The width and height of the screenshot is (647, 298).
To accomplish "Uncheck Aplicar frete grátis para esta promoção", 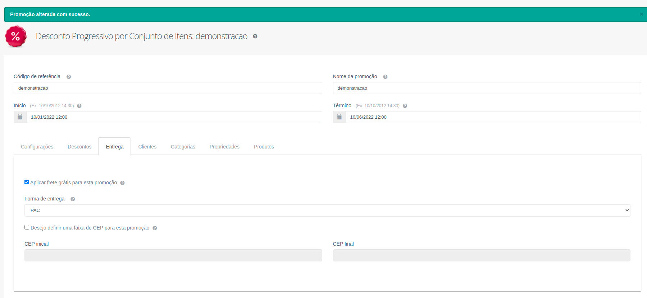I will point(27,182).
